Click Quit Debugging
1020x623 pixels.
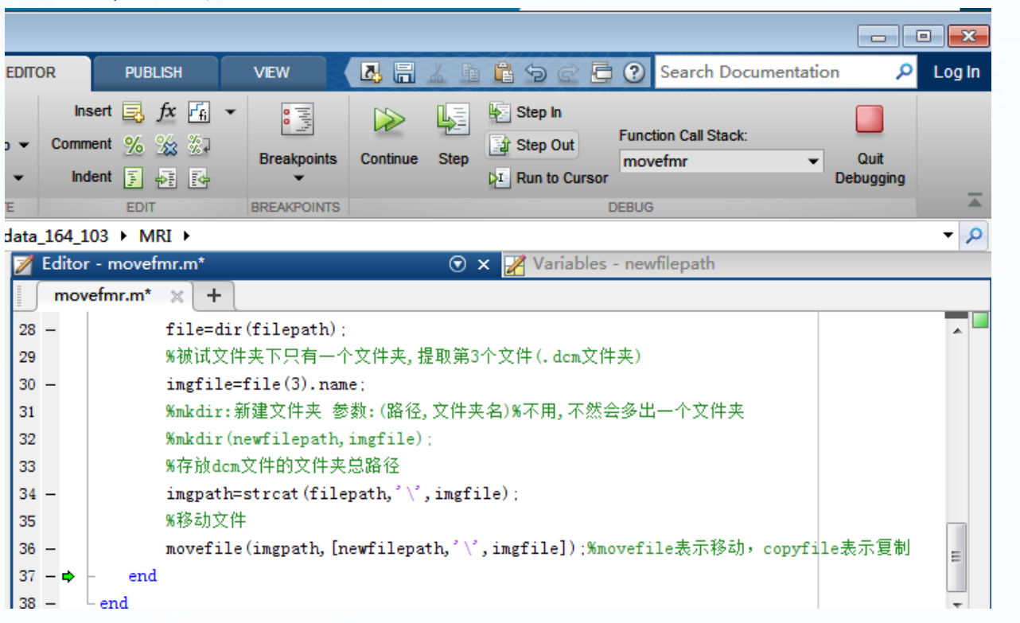[870, 146]
